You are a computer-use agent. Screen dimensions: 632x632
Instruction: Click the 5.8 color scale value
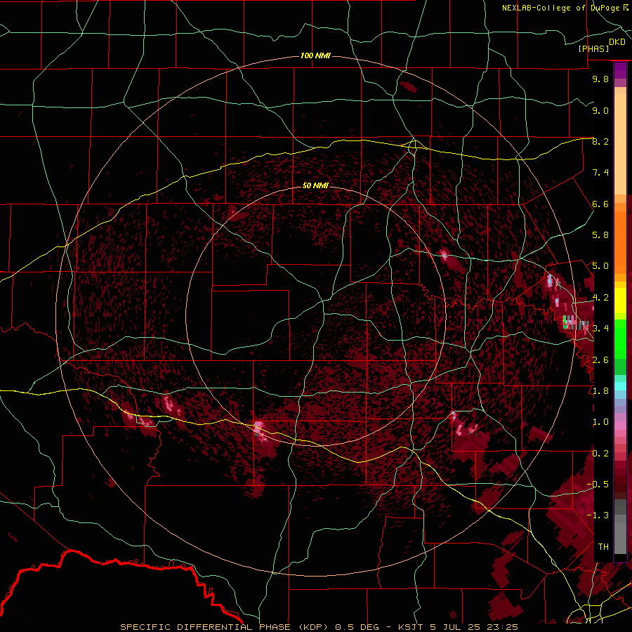pos(600,235)
